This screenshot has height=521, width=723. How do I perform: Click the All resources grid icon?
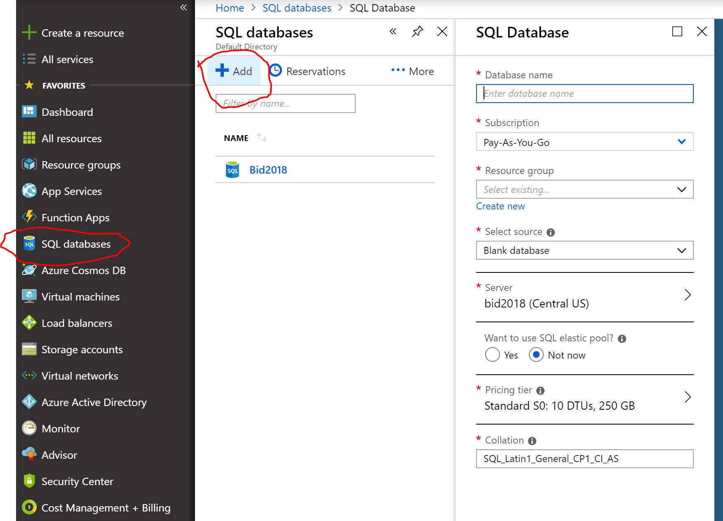[x=29, y=138]
